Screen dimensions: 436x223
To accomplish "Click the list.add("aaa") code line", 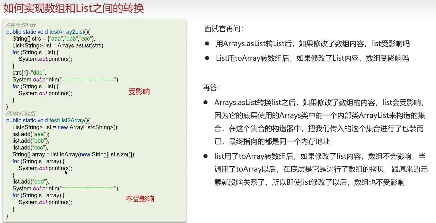I will (x=31, y=134).
